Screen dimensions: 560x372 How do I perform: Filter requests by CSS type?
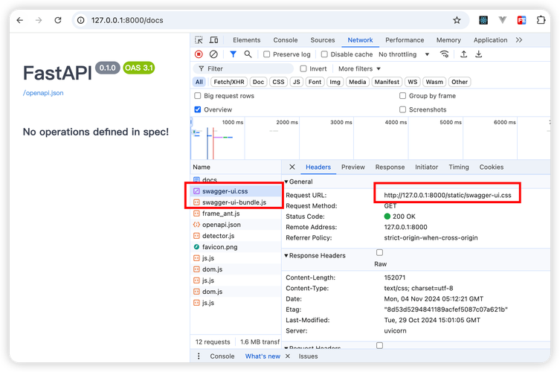coord(278,82)
